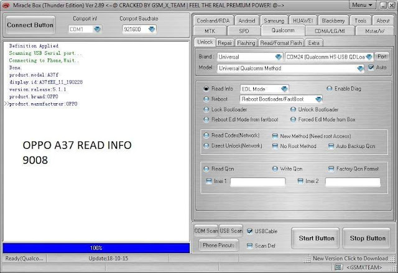The height and width of the screenshot is (273, 398).
Task: Select Forced Edl Mode from Box
Action: 293,119
